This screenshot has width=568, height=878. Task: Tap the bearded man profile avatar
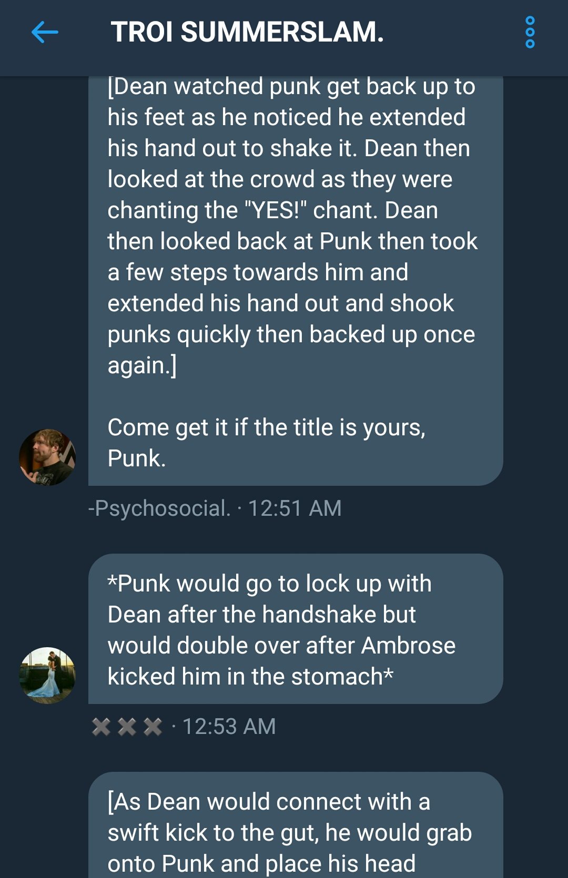tap(47, 457)
